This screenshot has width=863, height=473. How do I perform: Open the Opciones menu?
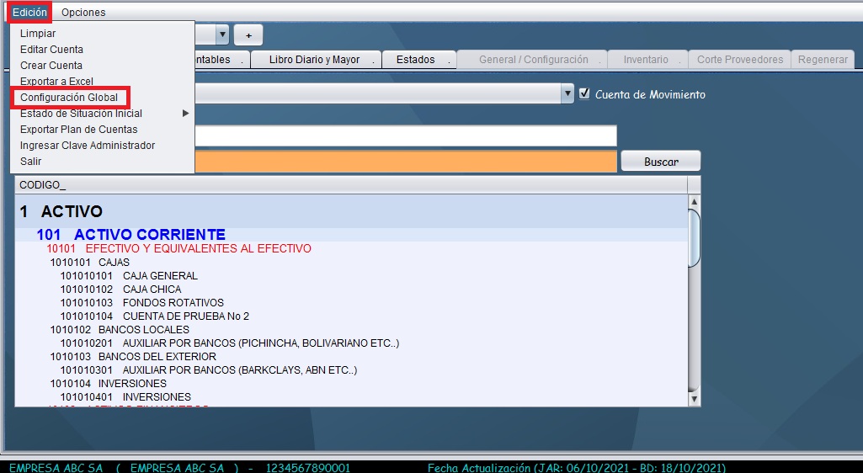(83, 12)
